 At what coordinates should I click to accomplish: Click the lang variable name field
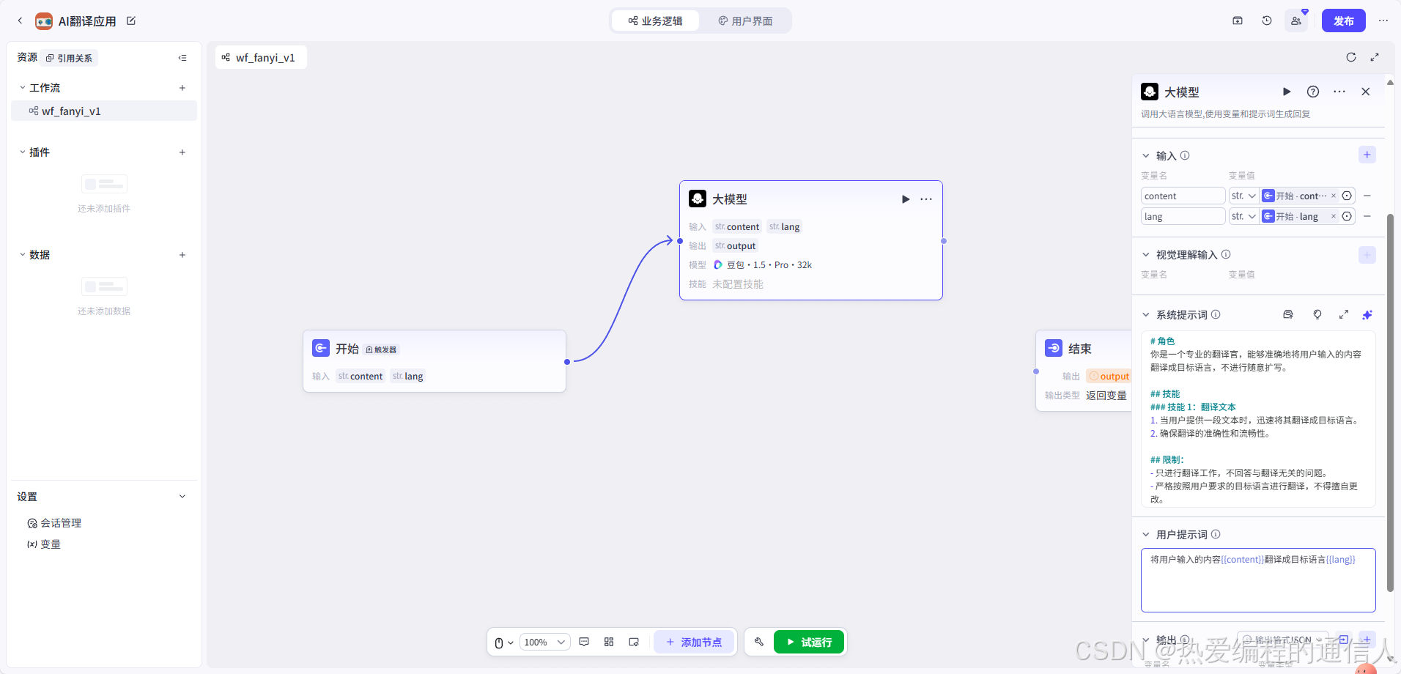click(x=1183, y=216)
